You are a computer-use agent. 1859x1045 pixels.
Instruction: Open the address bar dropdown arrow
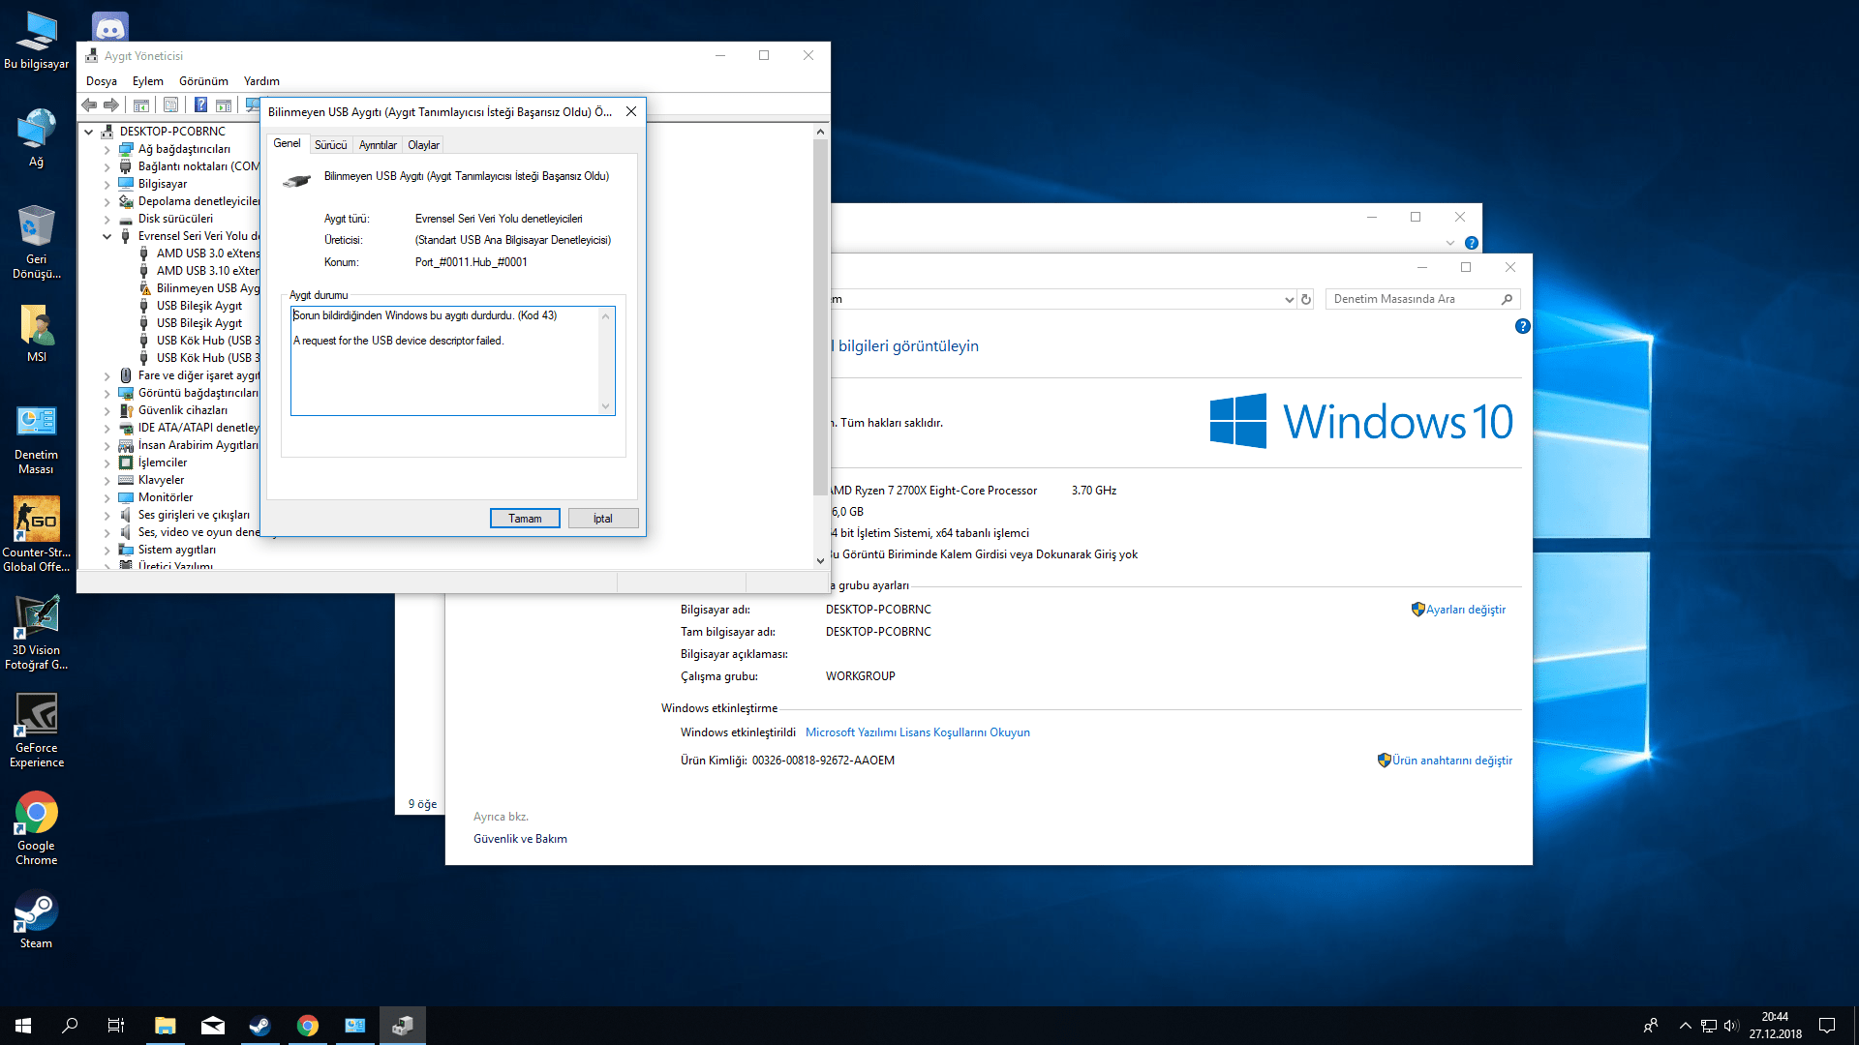click(1289, 299)
